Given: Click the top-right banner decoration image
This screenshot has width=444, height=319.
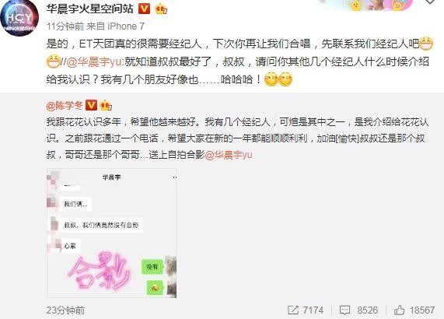Looking at the screenshot, I should click(365, 5).
